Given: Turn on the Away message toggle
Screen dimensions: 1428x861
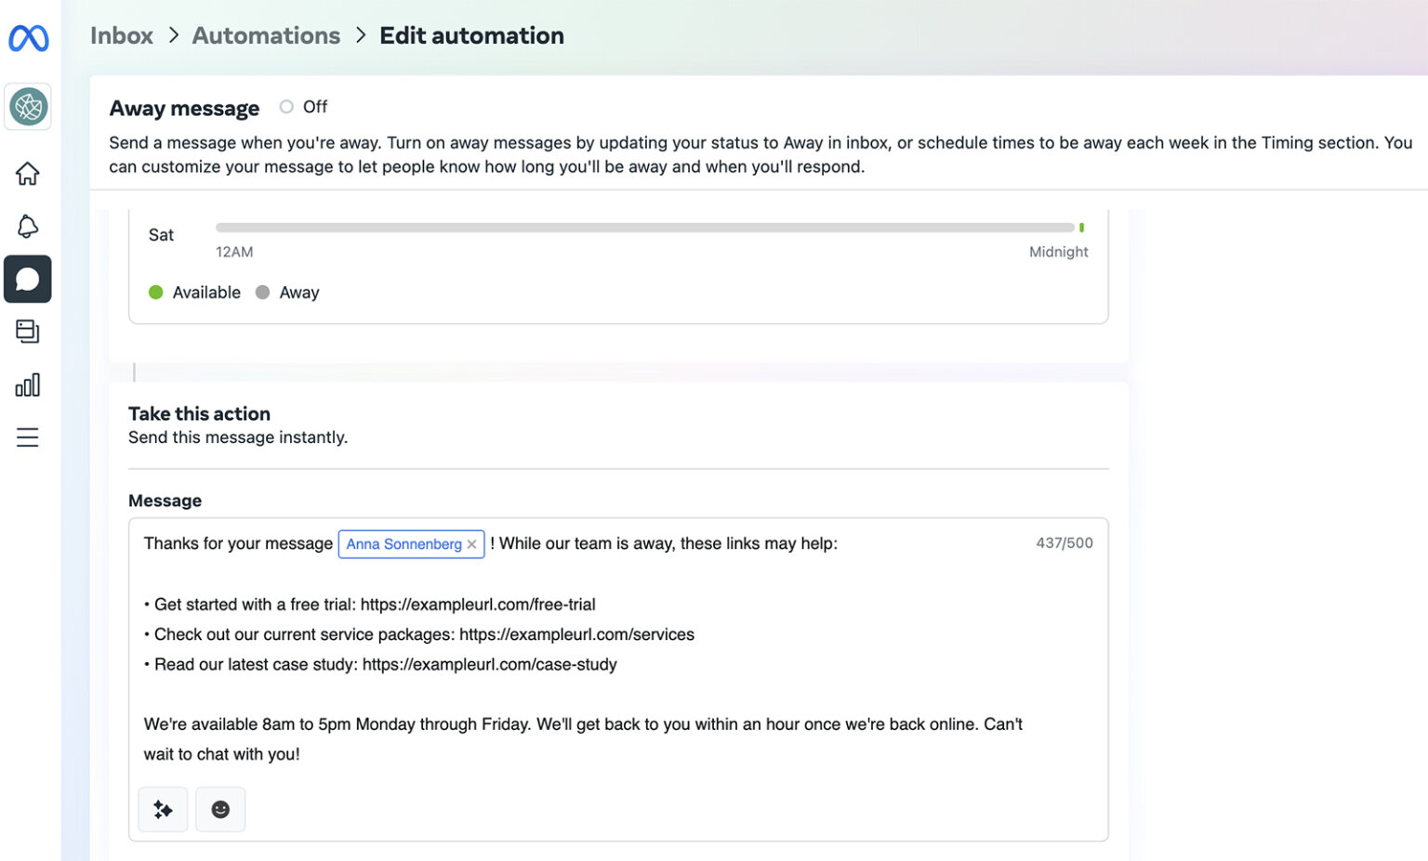Looking at the screenshot, I should click(286, 107).
